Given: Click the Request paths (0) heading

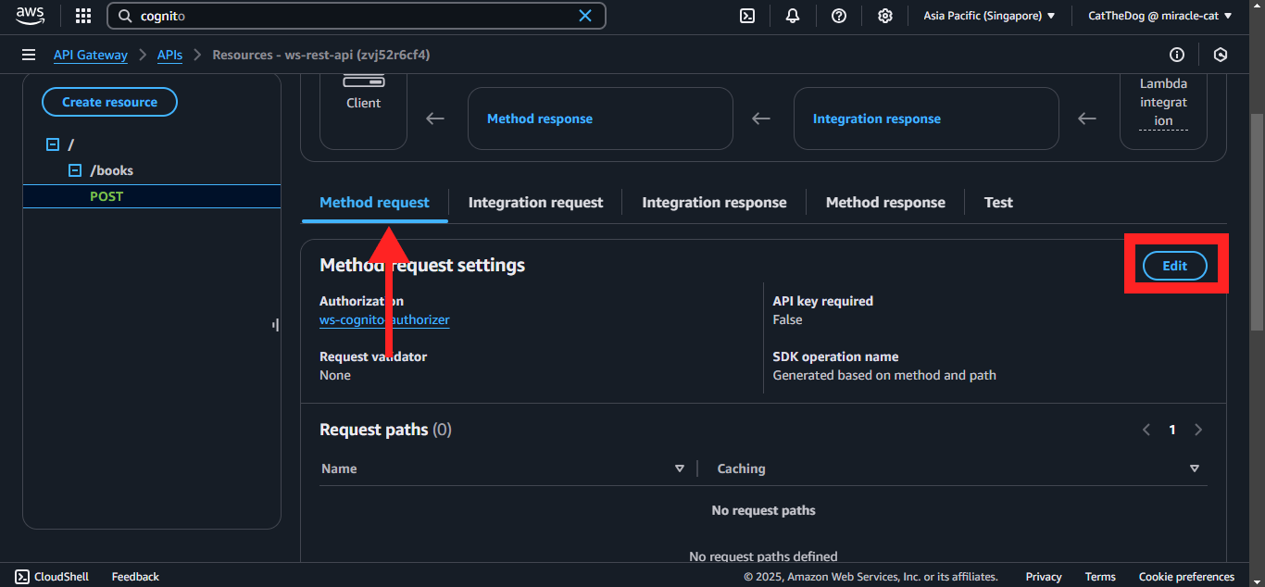Looking at the screenshot, I should (385, 430).
